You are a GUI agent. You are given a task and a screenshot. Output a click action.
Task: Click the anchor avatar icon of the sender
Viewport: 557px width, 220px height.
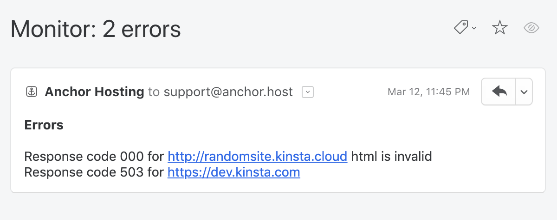pos(31,92)
